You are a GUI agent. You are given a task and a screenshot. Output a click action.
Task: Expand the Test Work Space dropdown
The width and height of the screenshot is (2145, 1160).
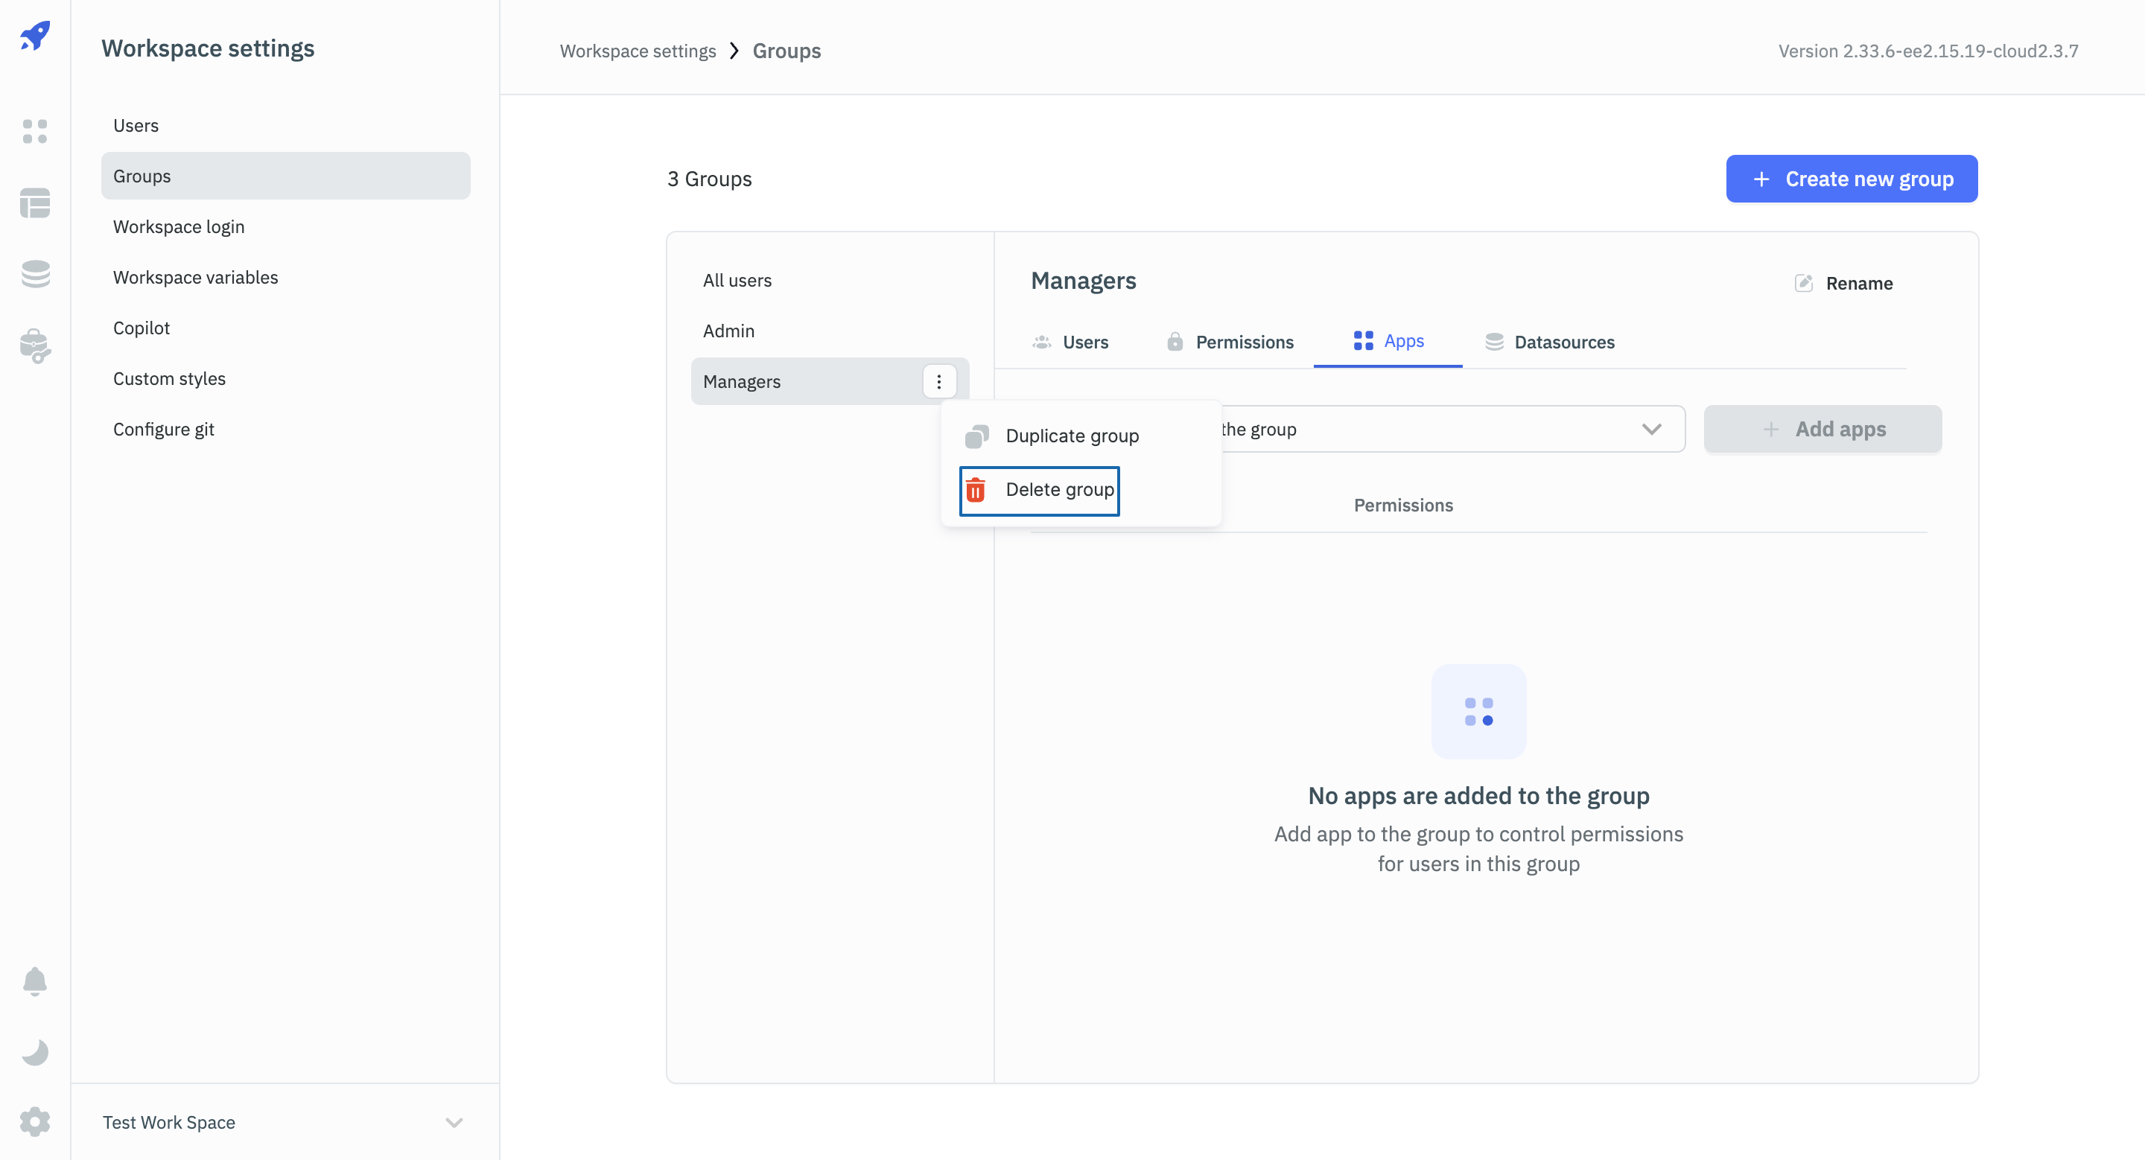[x=456, y=1121]
